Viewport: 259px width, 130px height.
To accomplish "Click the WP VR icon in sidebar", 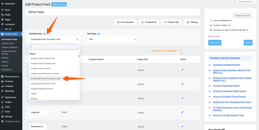I will (x=2, y=29).
